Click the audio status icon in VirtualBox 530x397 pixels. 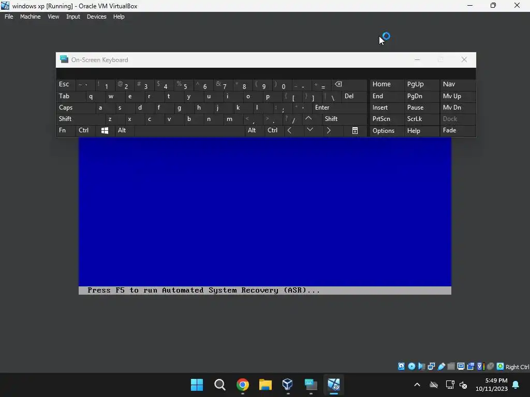[x=421, y=367]
